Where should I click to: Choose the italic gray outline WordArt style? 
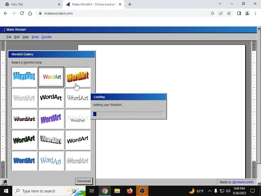(78, 161)
